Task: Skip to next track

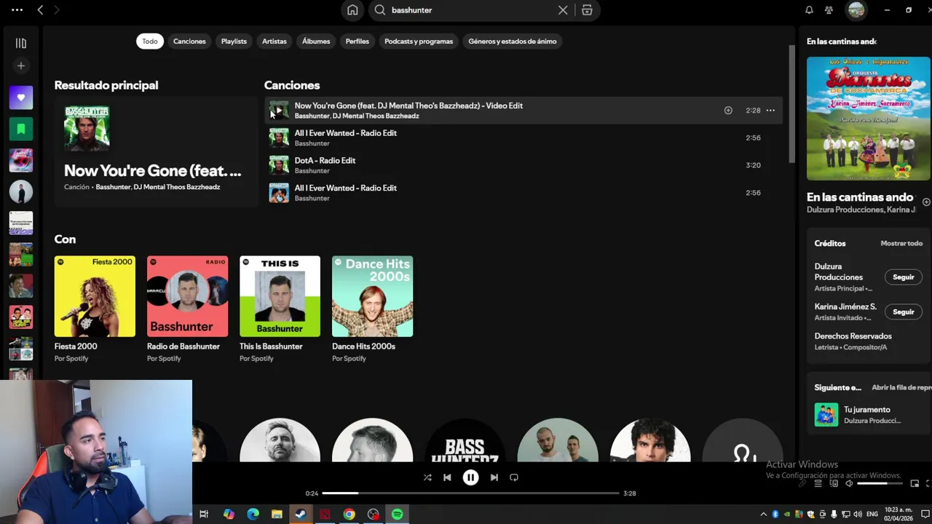Action: click(494, 477)
